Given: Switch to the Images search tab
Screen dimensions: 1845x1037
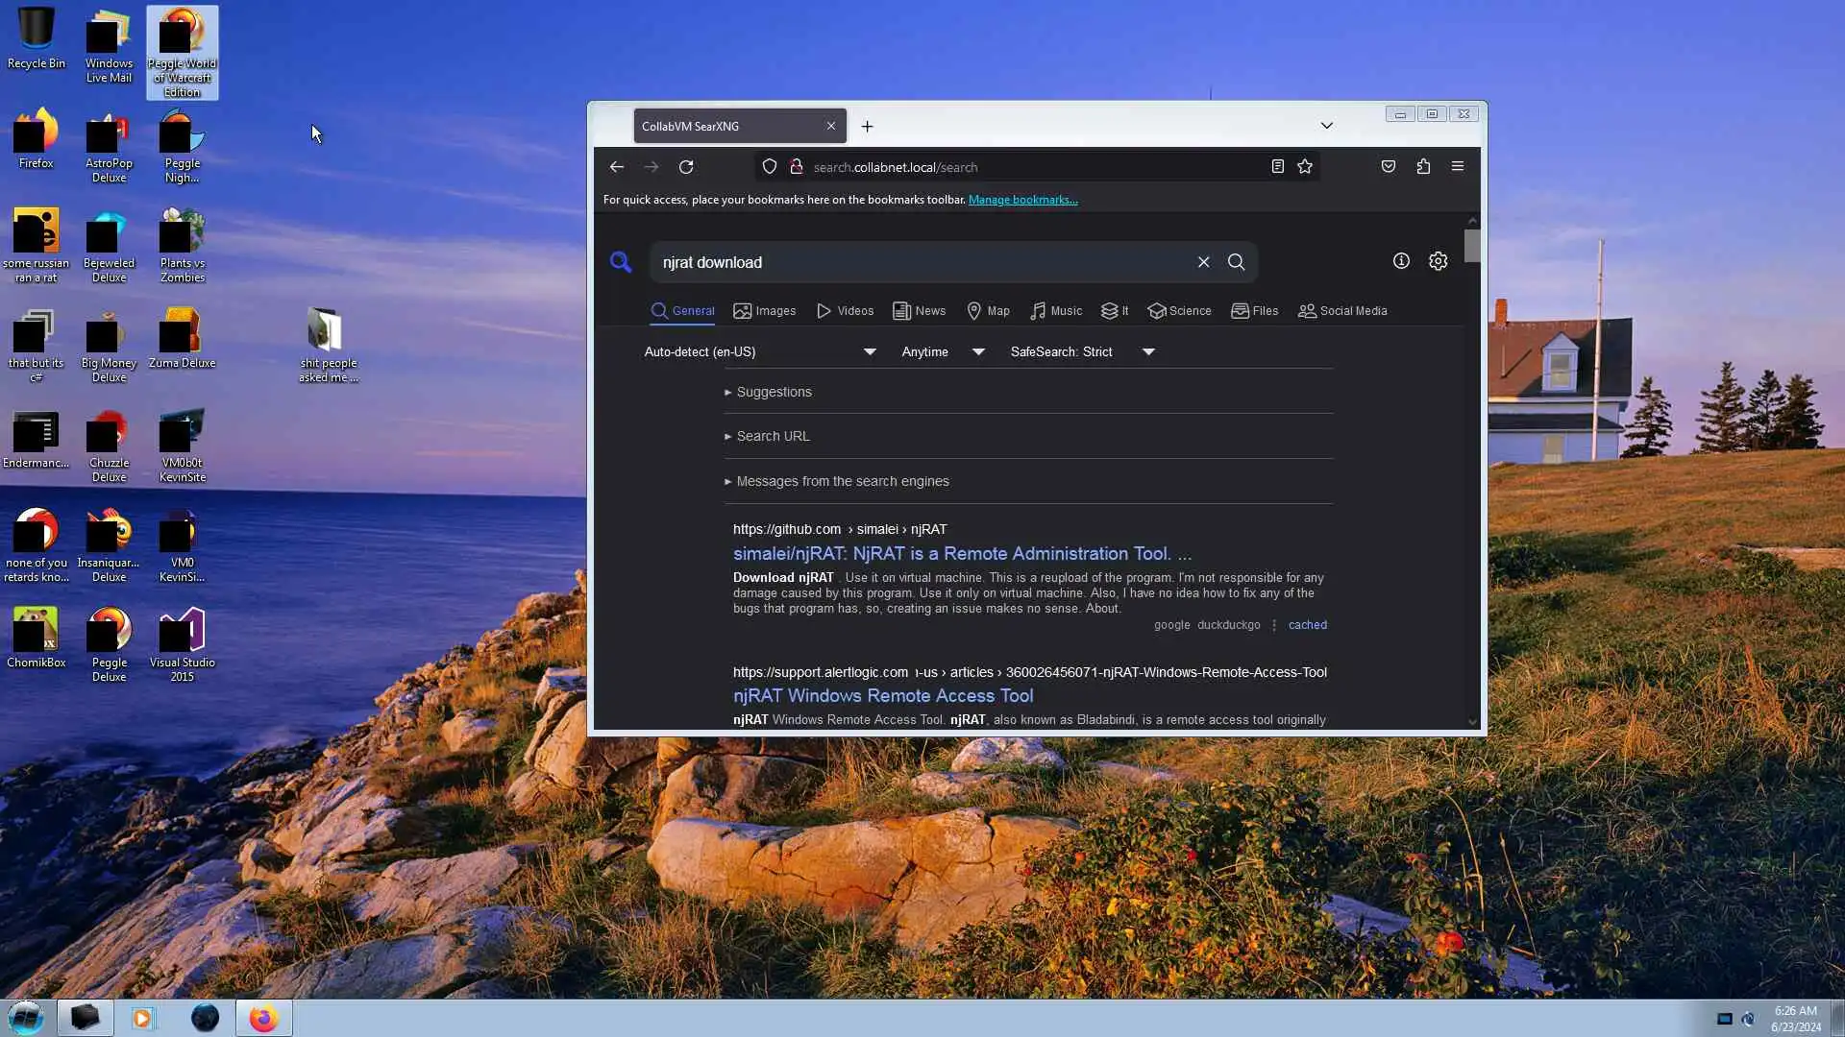Looking at the screenshot, I should (765, 311).
